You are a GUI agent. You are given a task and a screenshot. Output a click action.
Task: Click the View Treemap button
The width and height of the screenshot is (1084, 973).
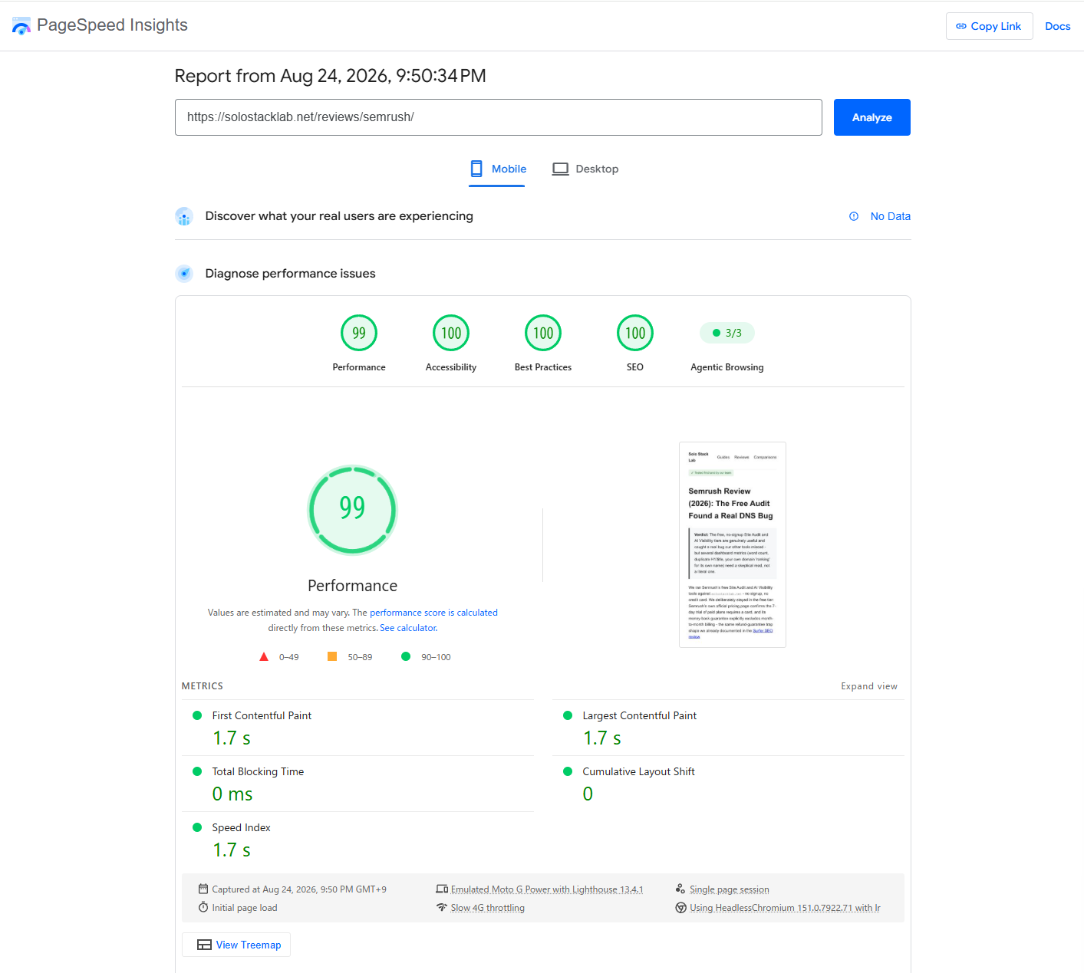tap(236, 945)
